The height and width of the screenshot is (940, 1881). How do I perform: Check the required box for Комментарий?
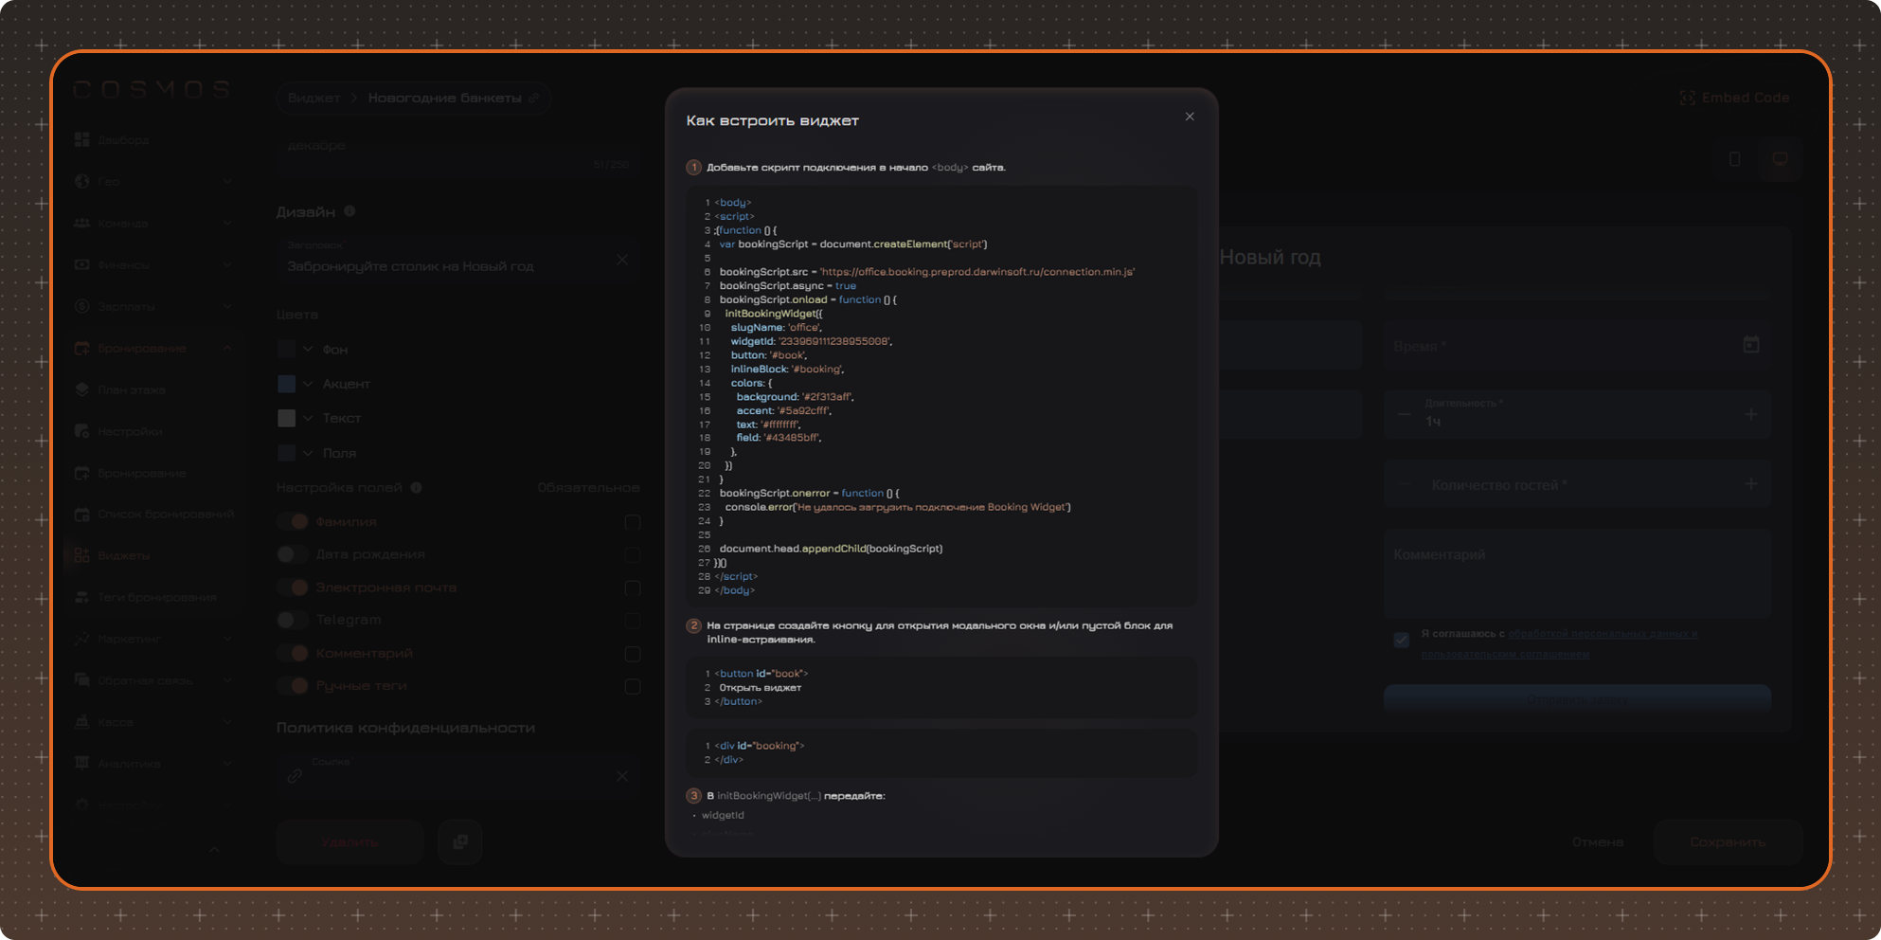click(633, 654)
